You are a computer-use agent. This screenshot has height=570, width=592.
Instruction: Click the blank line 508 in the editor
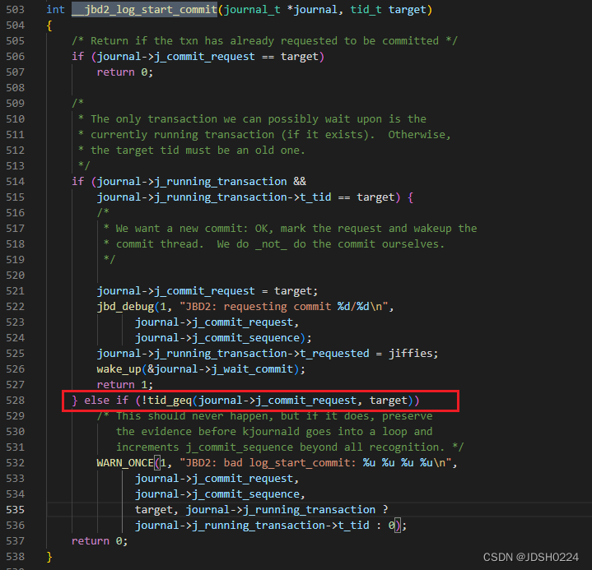[319, 87]
